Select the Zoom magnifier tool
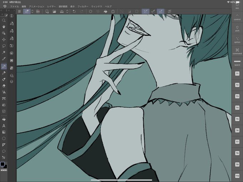Viewport: 243px width, 182px height. click(x=4, y=20)
